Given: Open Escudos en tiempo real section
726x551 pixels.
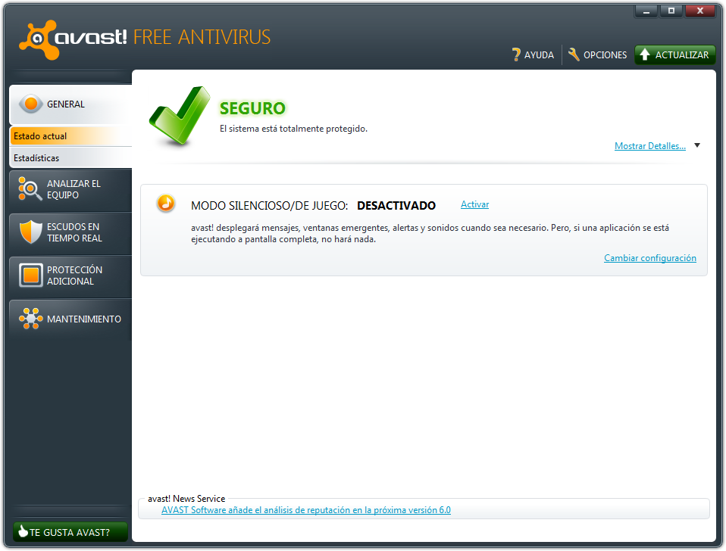Looking at the screenshot, I should (x=70, y=232).
